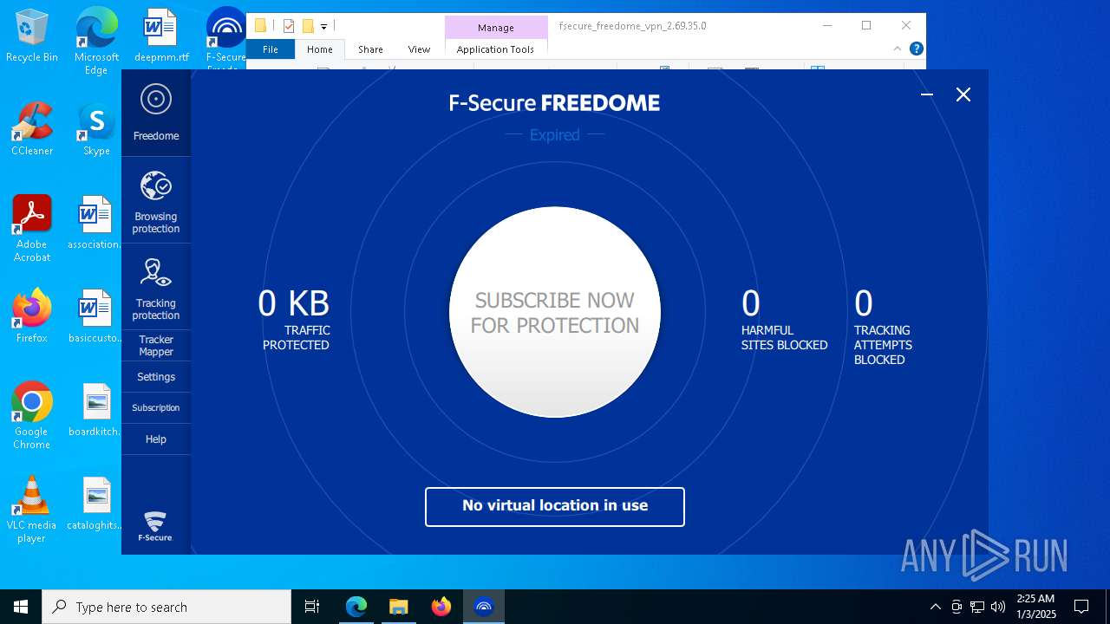
Task: Open Adobe Acrobat desktop shortcut
Action: tap(32, 229)
